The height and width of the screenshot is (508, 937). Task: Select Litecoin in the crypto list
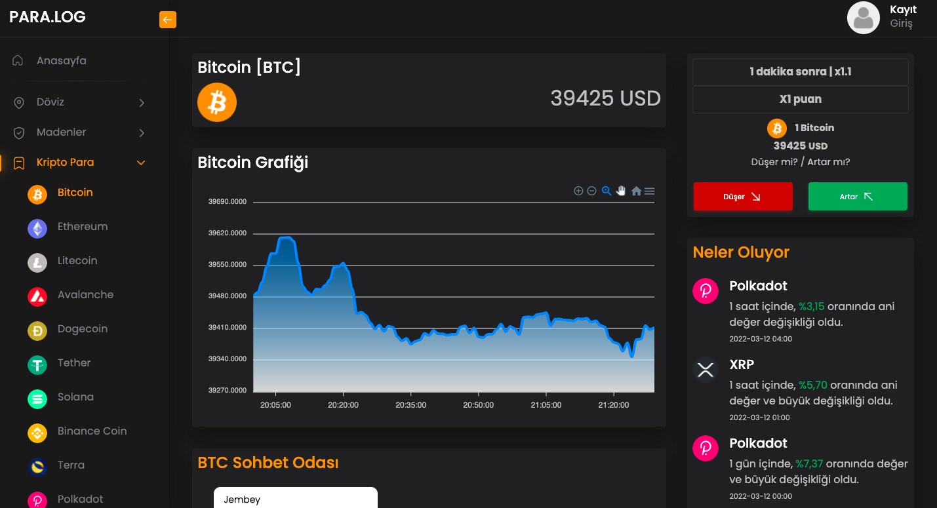pos(77,261)
